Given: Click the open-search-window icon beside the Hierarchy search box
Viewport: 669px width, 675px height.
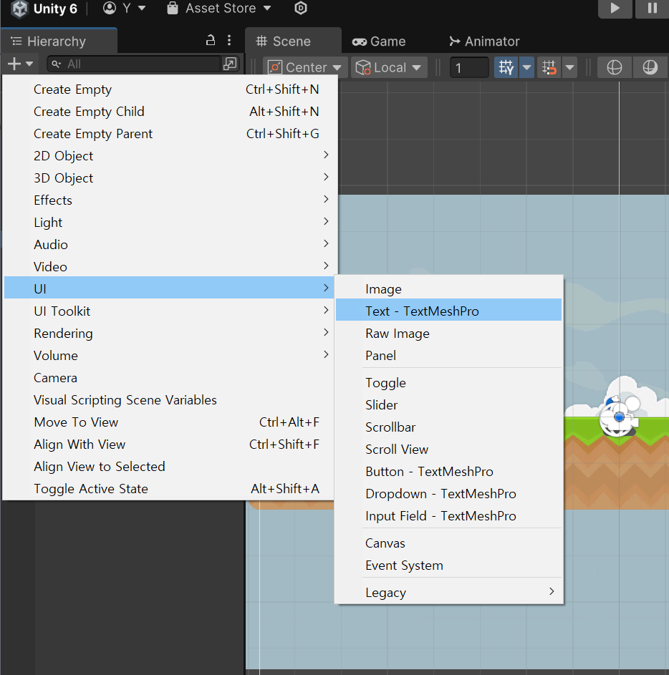Looking at the screenshot, I should (x=230, y=64).
